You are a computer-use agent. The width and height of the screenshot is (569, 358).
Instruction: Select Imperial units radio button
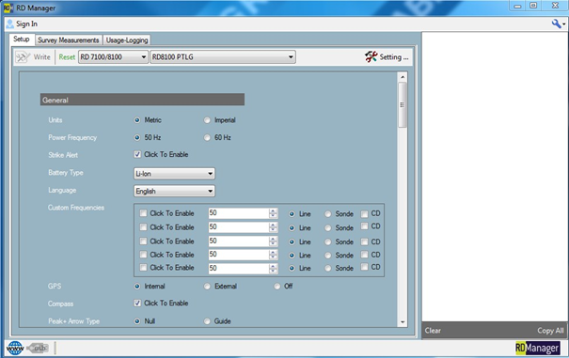[207, 120]
